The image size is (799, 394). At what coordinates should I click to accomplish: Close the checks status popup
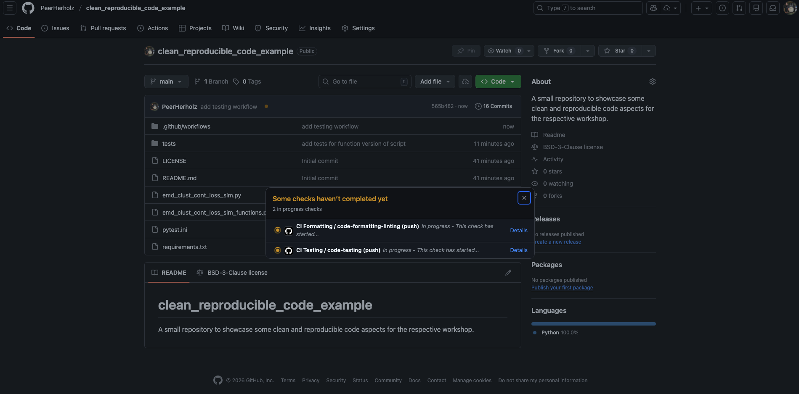(x=524, y=198)
